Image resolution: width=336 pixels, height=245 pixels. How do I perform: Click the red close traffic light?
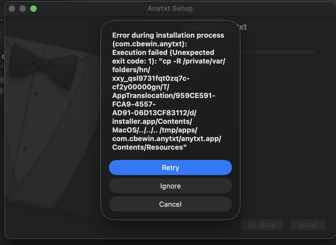point(12,9)
